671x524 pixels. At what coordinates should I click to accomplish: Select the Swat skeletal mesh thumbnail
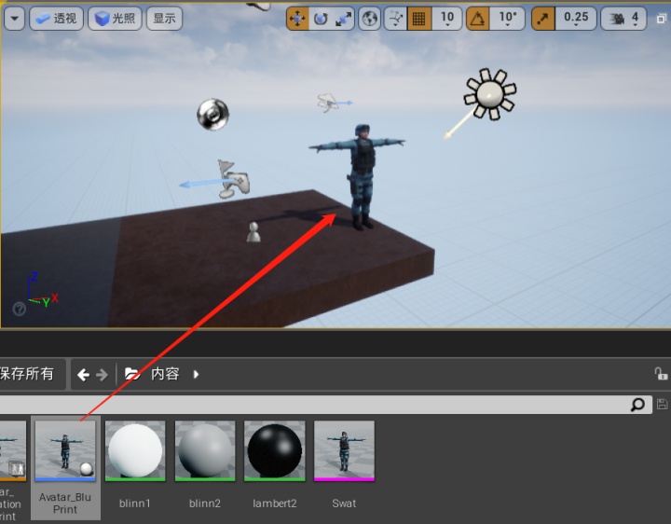tap(344, 450)
